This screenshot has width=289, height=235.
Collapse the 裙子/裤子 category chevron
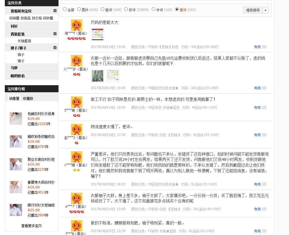[x=55, y=47]
